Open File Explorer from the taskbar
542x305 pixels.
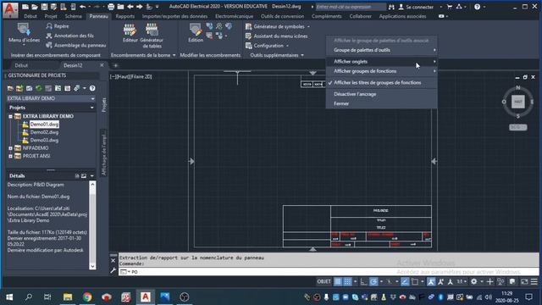point(68,297)
